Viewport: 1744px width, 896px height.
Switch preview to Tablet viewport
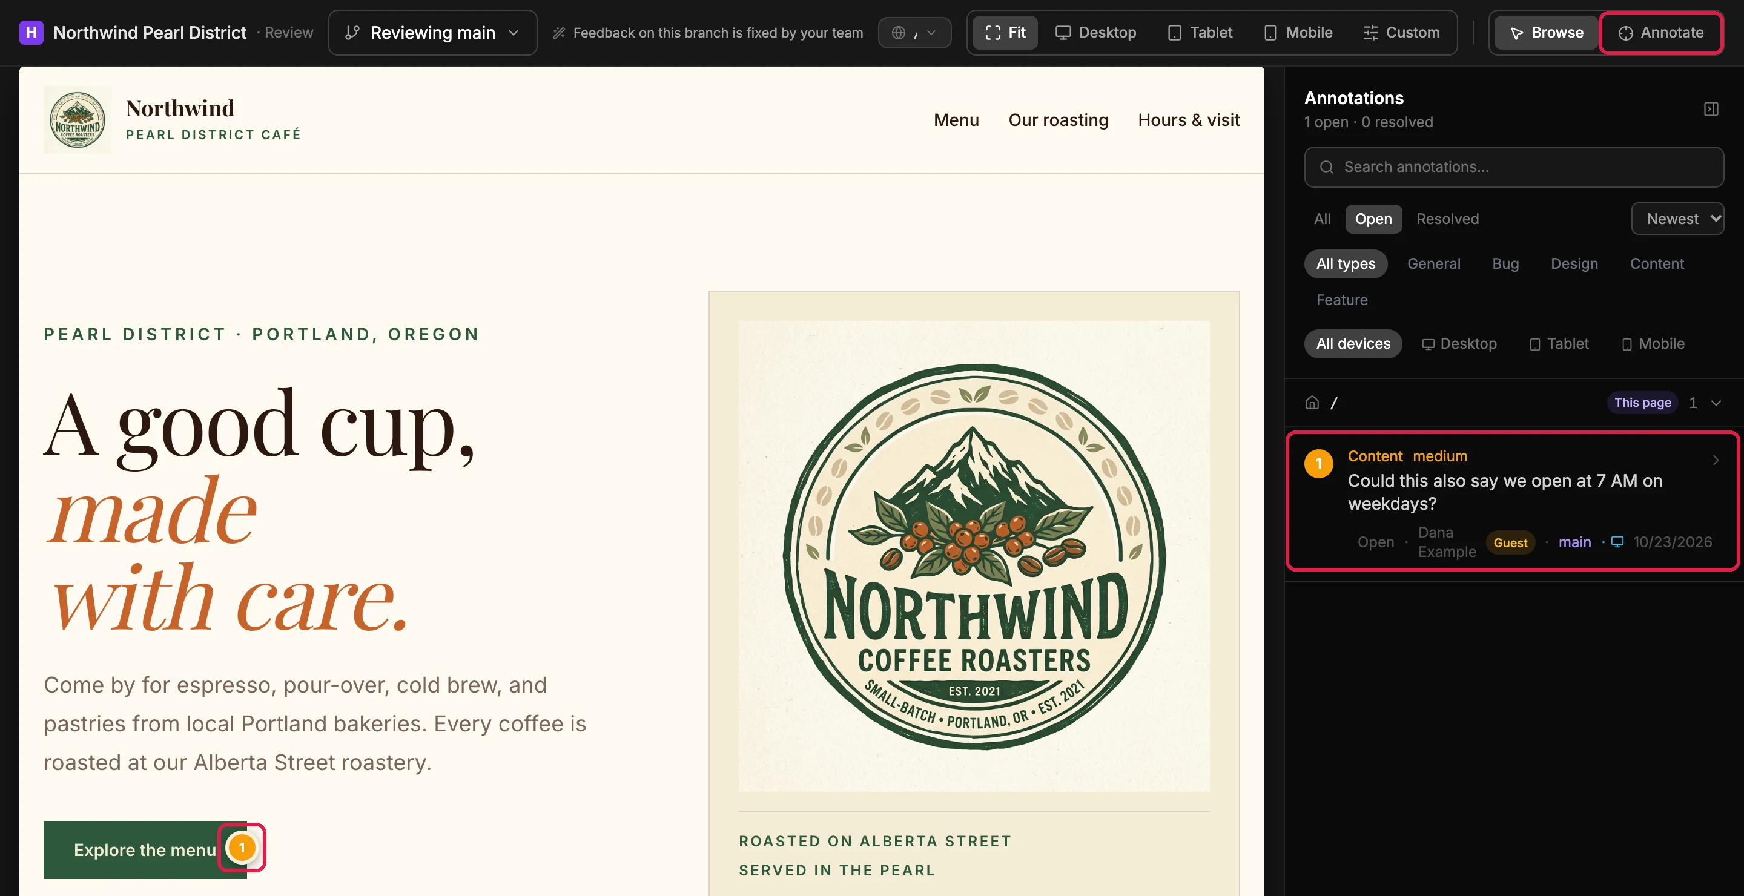pyautogui.click(x=1200, y=33)
